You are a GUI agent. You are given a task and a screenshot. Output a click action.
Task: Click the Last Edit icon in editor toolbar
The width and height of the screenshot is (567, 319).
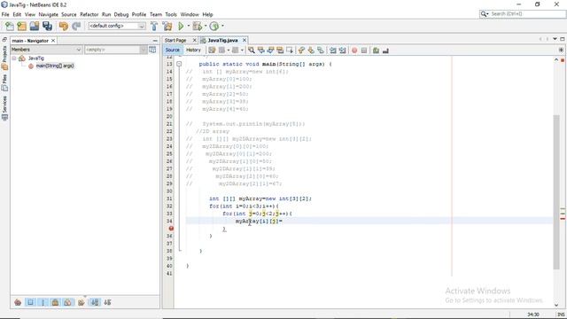click(x=213, y=51)
